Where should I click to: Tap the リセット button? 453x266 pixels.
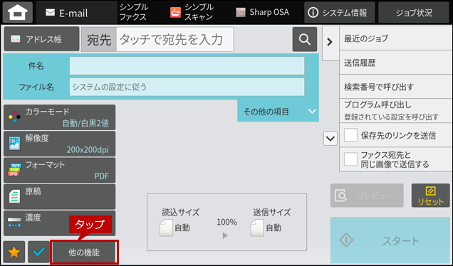coord(430,196)
